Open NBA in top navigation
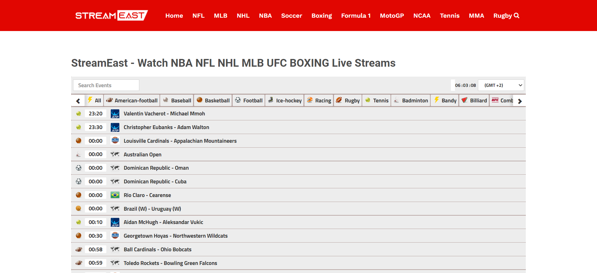Screen dimensions: 597x273 pyautogui.click(x=265, y=16)
